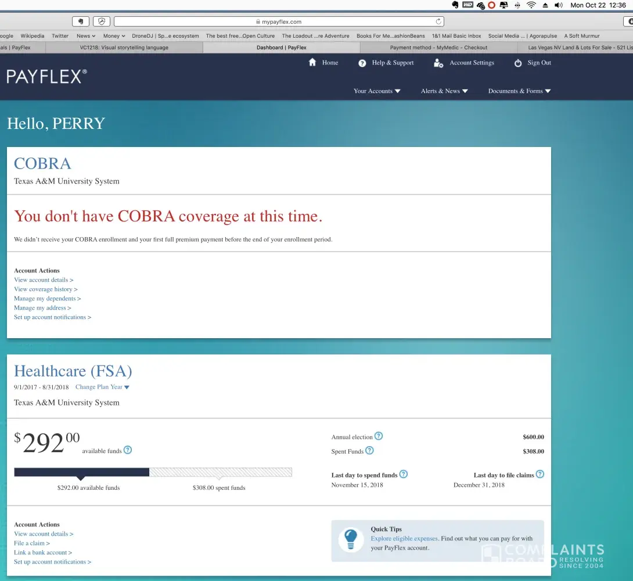The image size is (633, 581).
Task: Click the address bar lock icon
Action: pos(258,22)
